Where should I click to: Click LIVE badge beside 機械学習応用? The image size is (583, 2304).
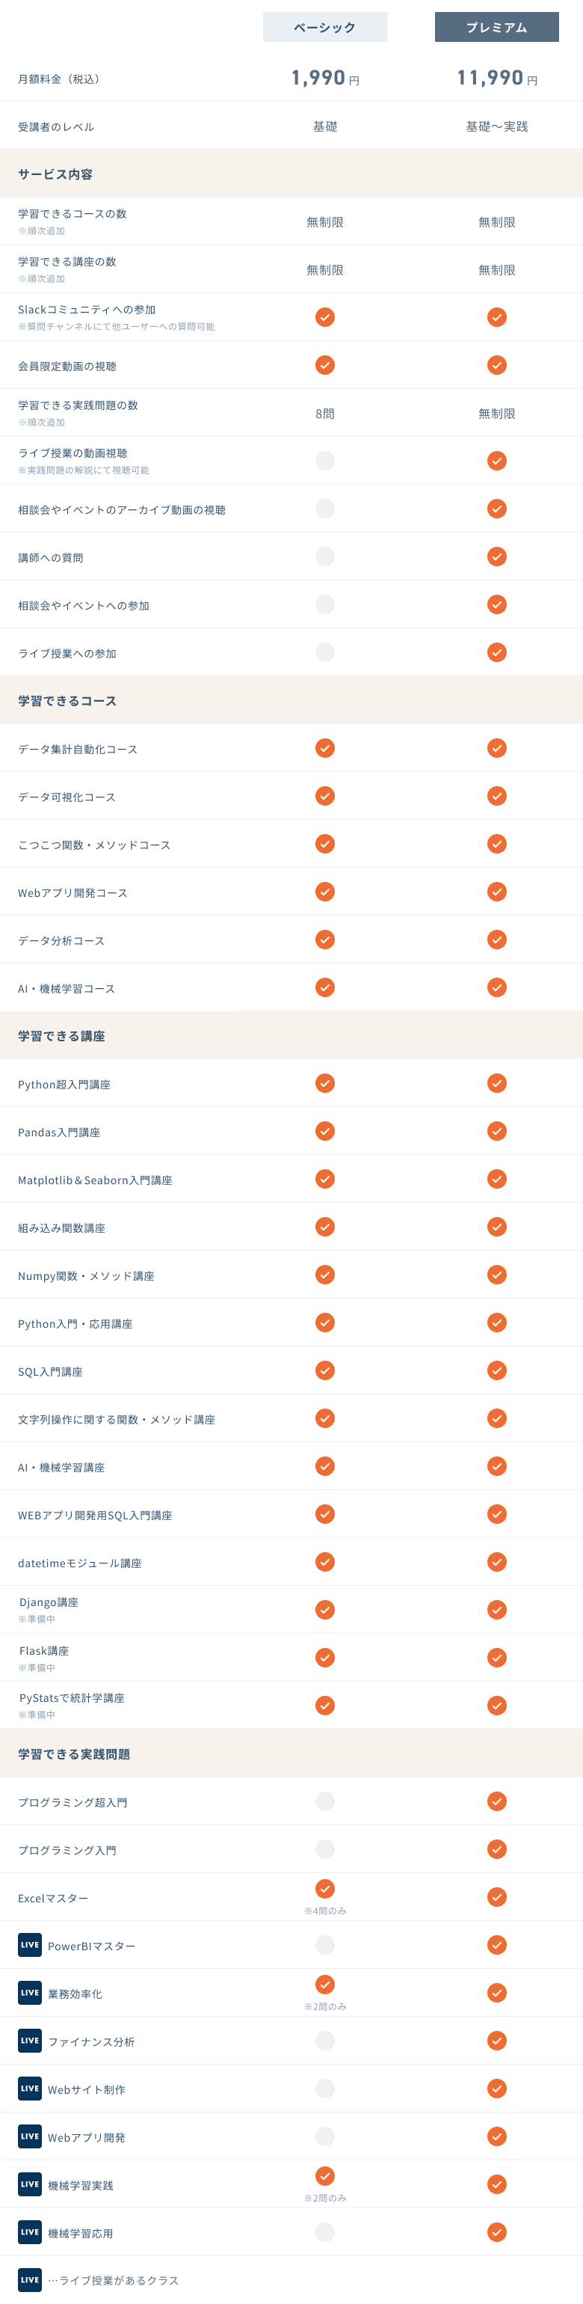coord(29,2231)
